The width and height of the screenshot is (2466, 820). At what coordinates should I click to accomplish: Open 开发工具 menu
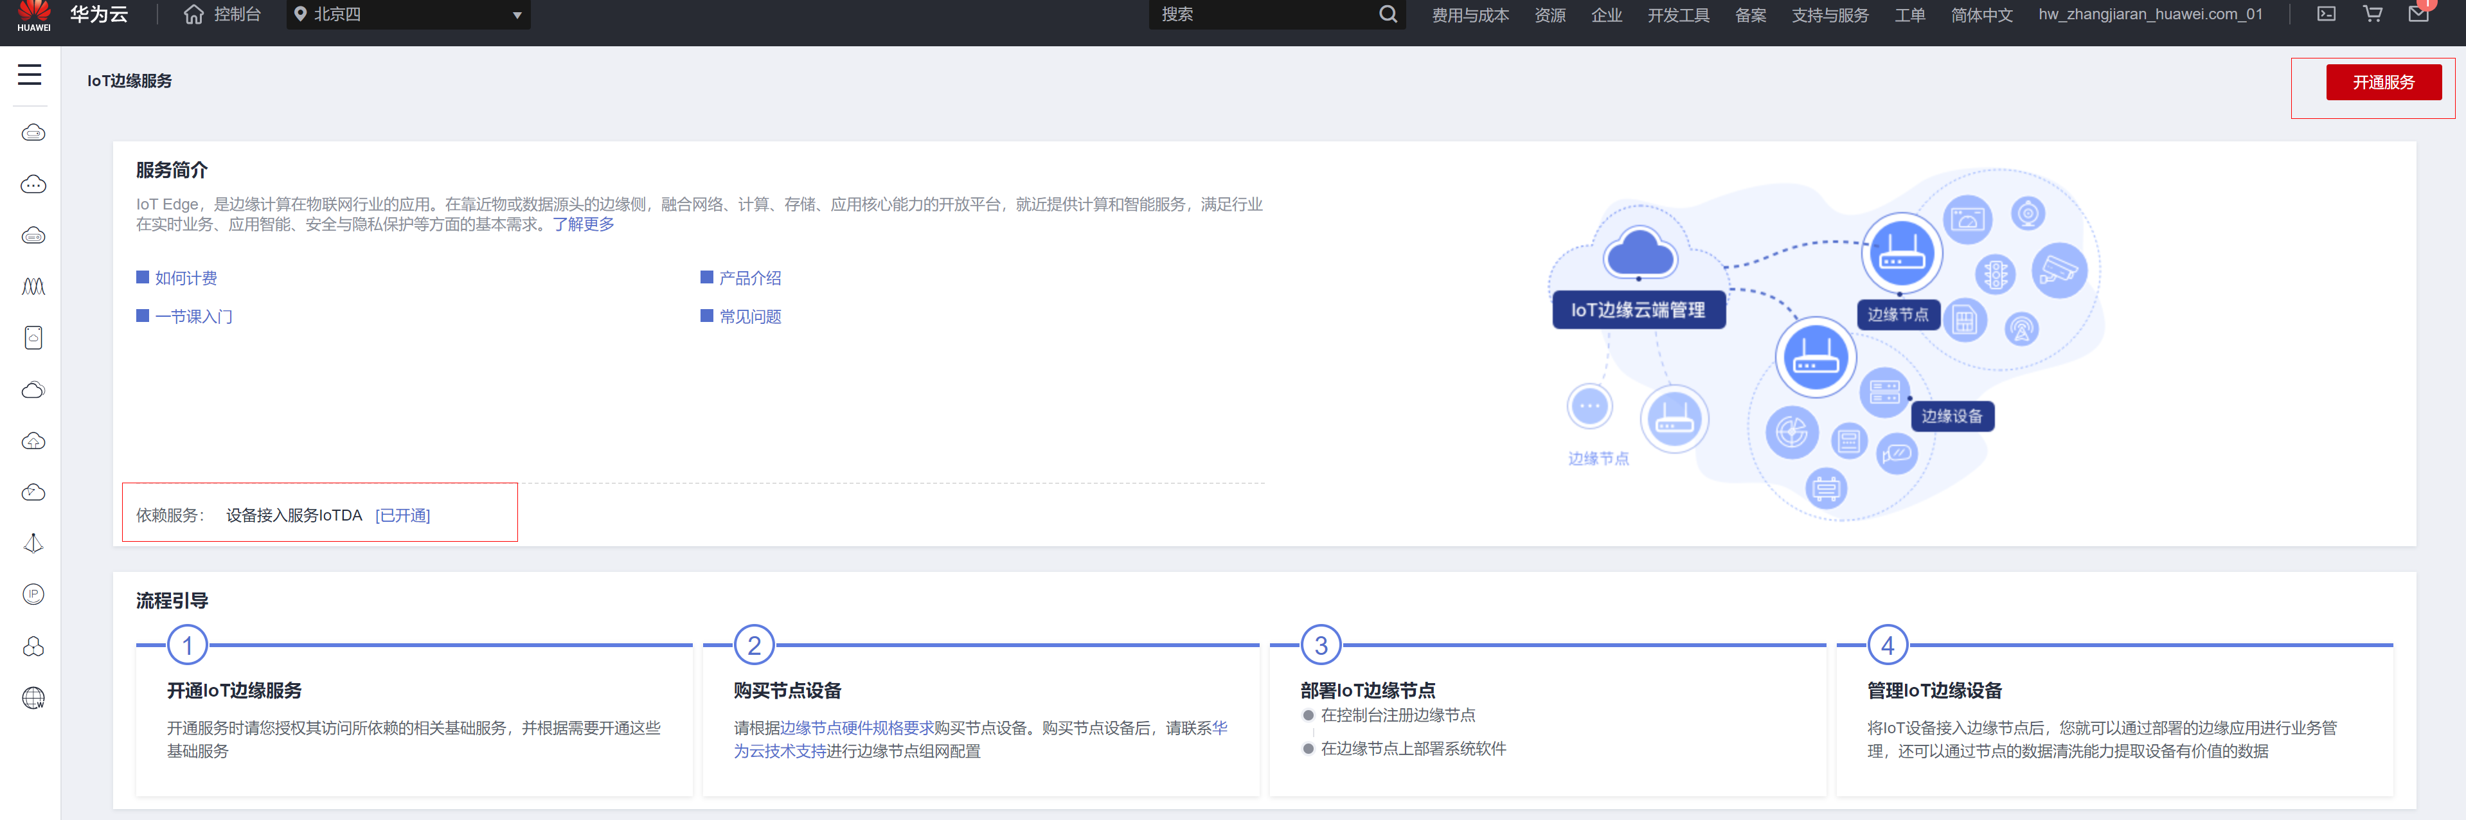coord(1678,15)
